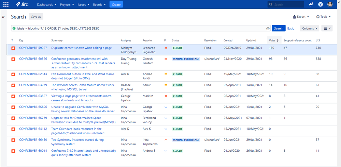341x167 pixels.
Task: Click the priority icon of CONFSERVER-63279
Action: pos(166,85)
